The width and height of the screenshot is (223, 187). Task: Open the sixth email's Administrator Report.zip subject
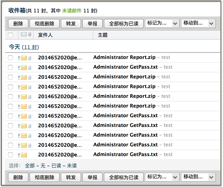pos(124,106)
